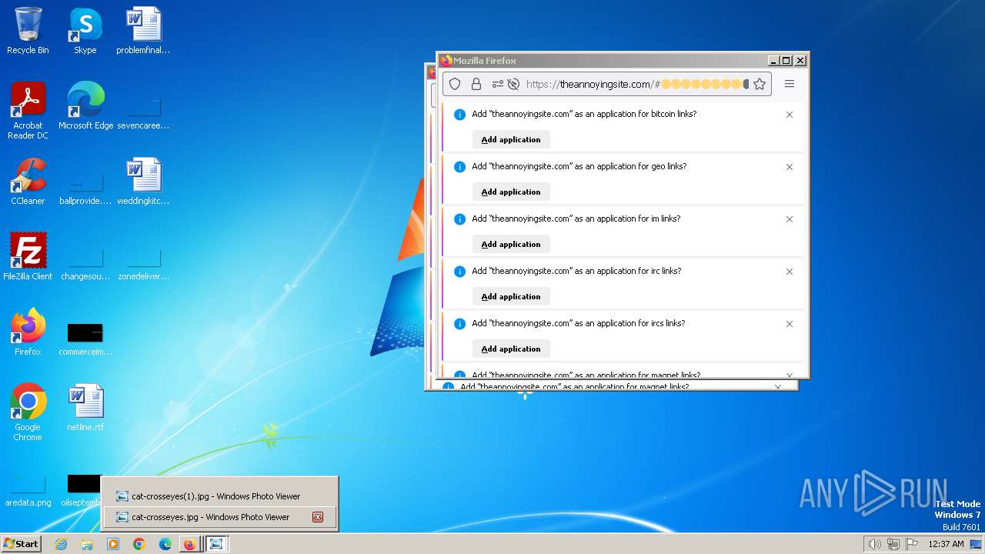
Task: Dismiss the geo links notification
Action: coord(790,167)
